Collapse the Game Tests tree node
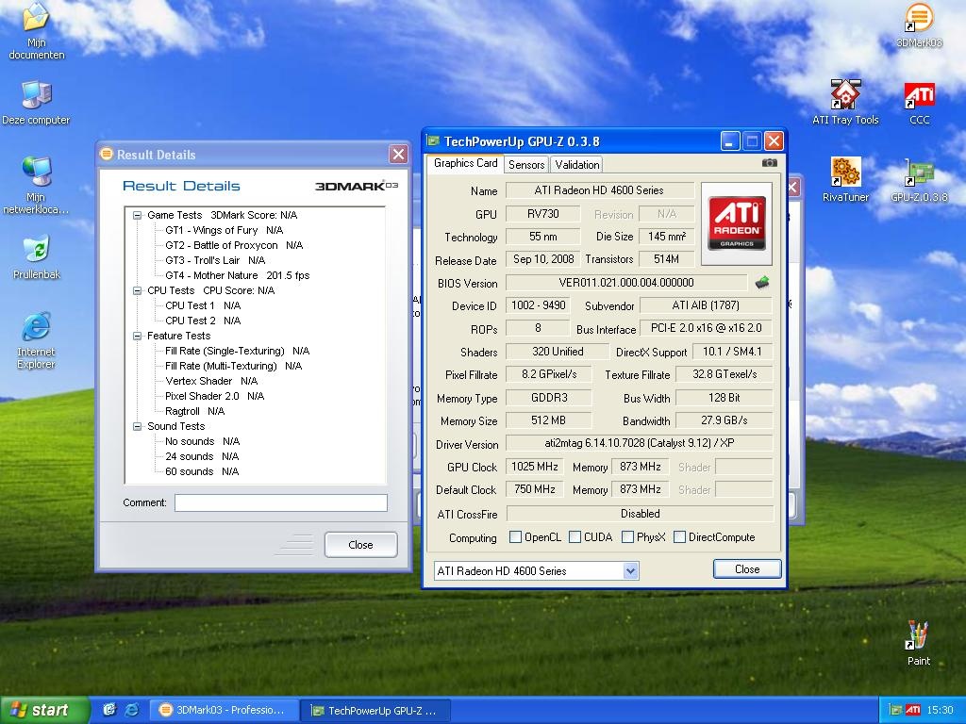Screen dimensions: 966x724 [138, 215]
